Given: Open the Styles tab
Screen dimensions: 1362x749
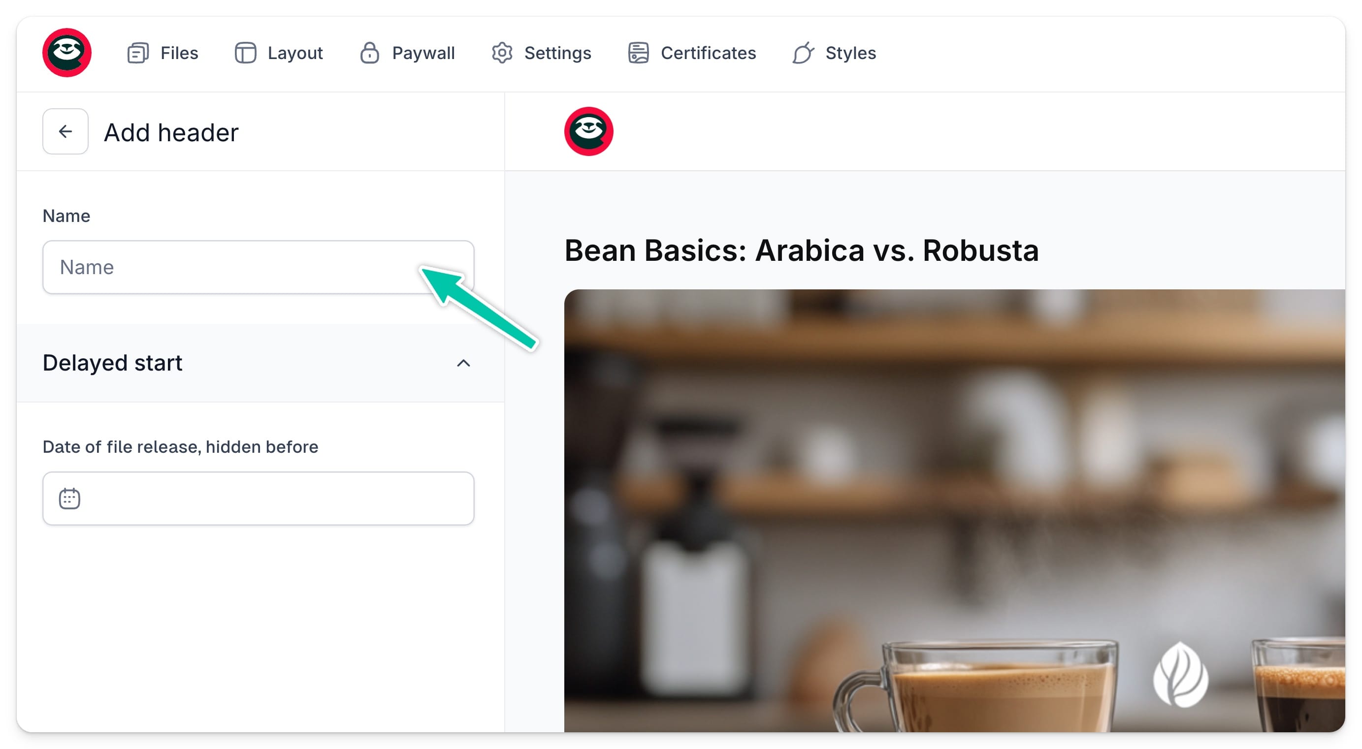Looking at the screenshot, I should (834, 53).
